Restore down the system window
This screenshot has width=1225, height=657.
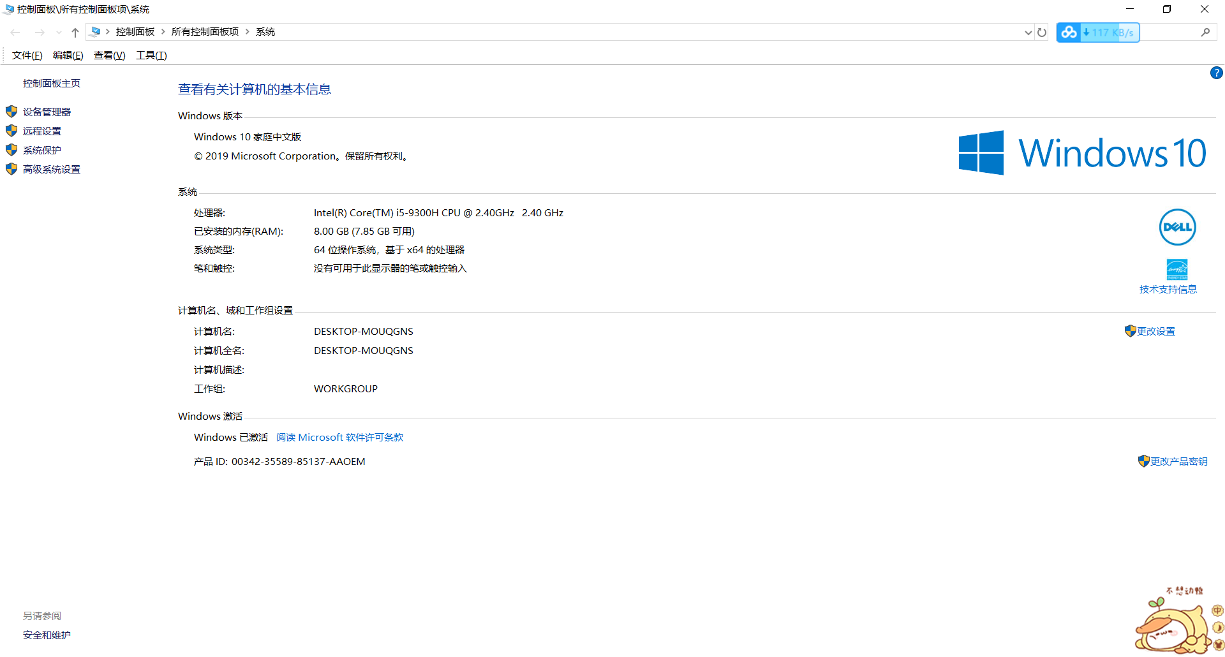1167,9
